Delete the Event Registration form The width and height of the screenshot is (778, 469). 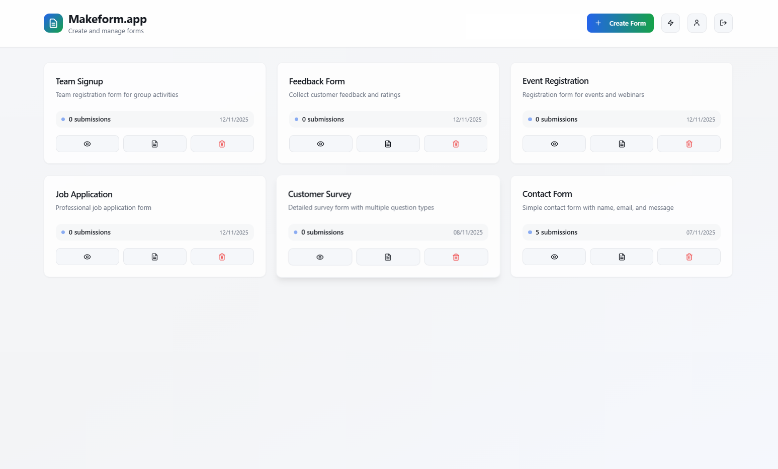(x=688, y=143)
